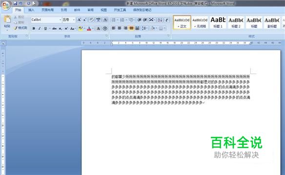Open Asian layout text options
Viewport: 285px width, 175px height.
pos(152,20)
